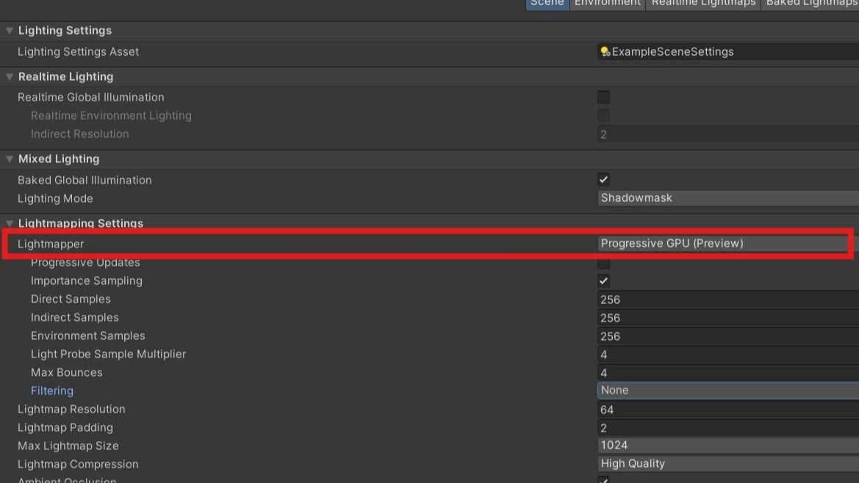Enable Progressive Updates

point(603,262)
